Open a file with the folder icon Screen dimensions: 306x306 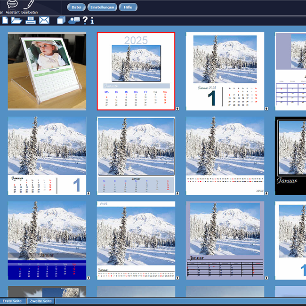click(x=16, y=20)
